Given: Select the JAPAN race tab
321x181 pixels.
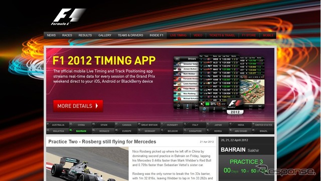Looking at the screenshot, I should pyautogui.click(x=218, y=125).
